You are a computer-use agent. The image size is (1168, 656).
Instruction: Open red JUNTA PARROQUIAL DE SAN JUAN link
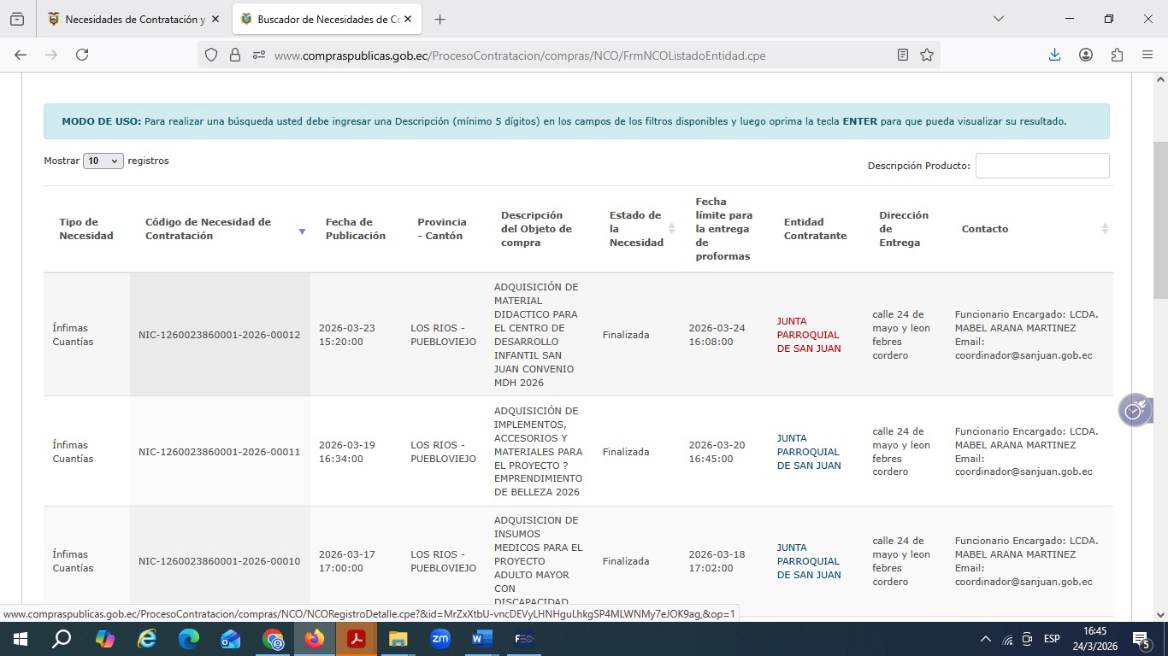click(x=808, y=335)
